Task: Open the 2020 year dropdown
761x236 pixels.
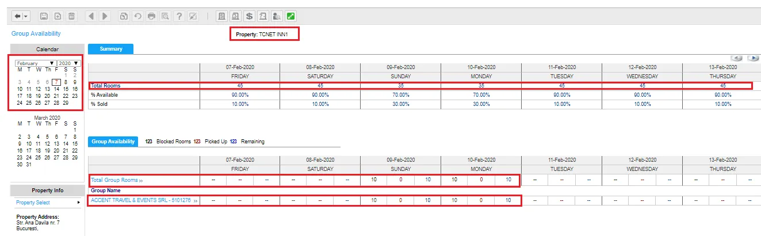Action: 68,63
